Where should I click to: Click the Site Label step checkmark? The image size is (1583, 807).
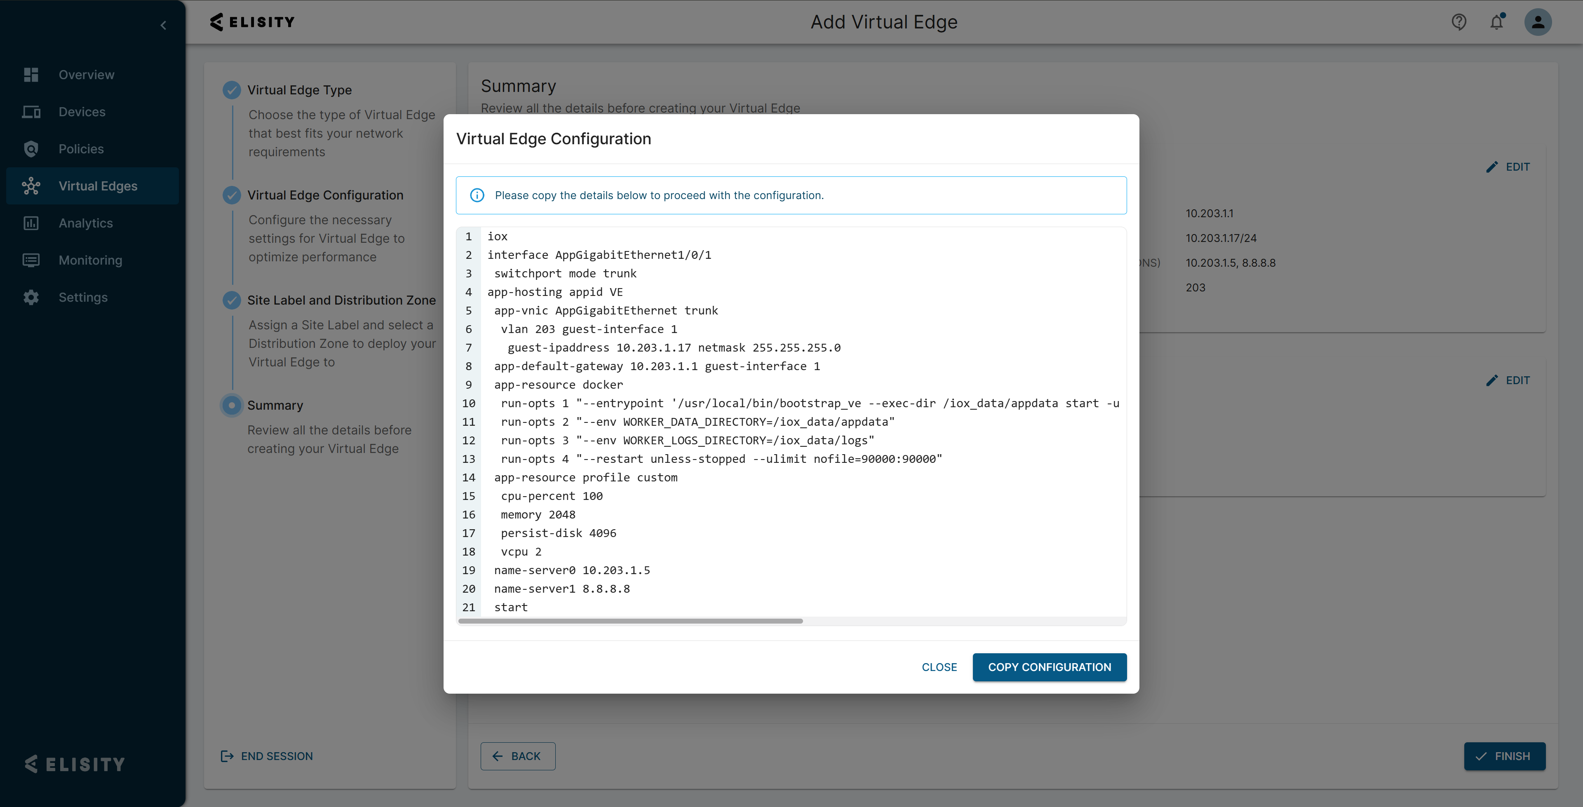[232, 300]
